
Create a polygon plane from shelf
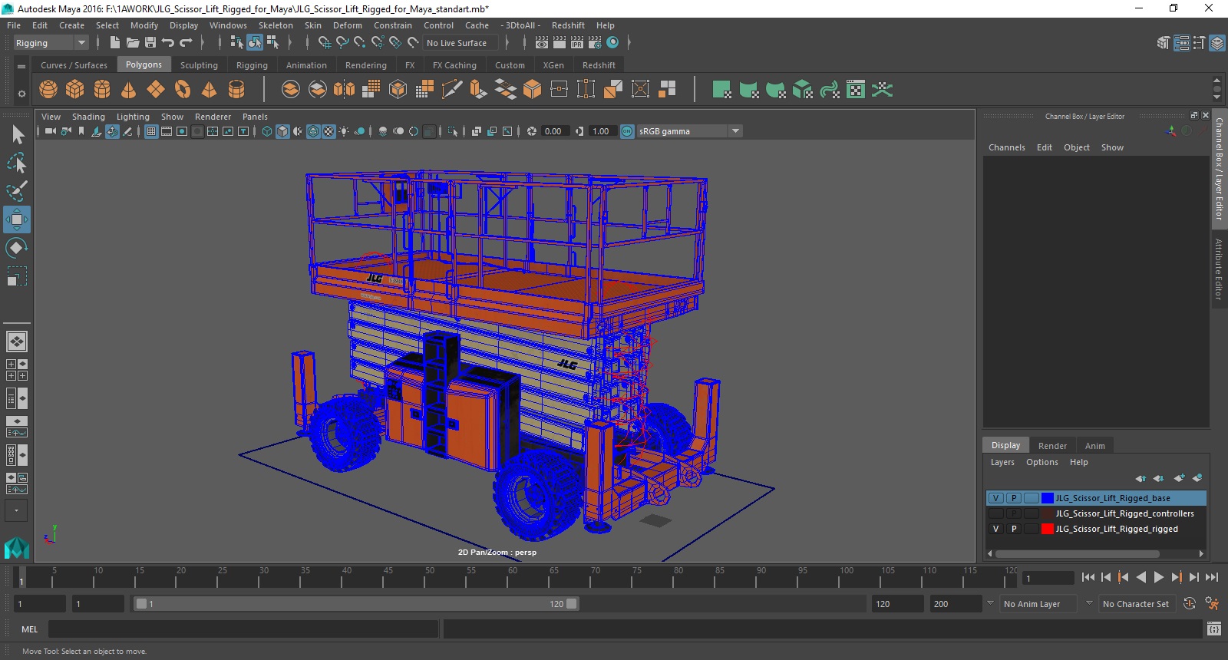[x=156, y=90]
